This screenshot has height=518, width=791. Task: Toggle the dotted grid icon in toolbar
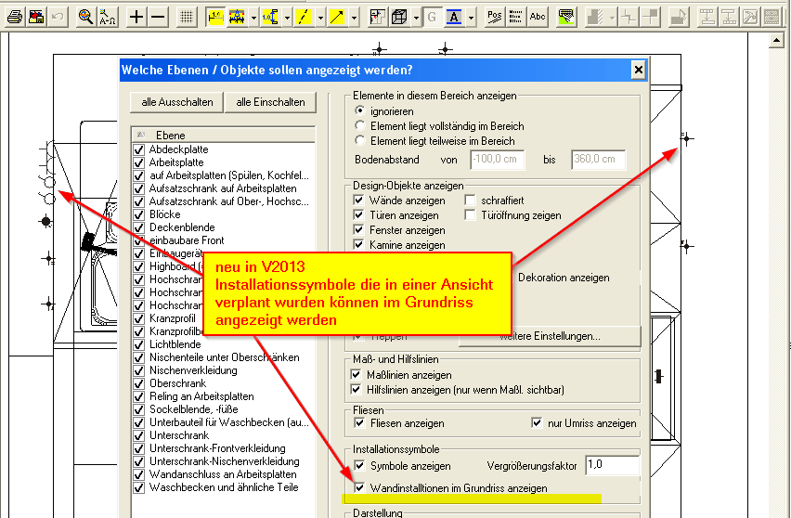pyautogui.click(x=186, y=17)
